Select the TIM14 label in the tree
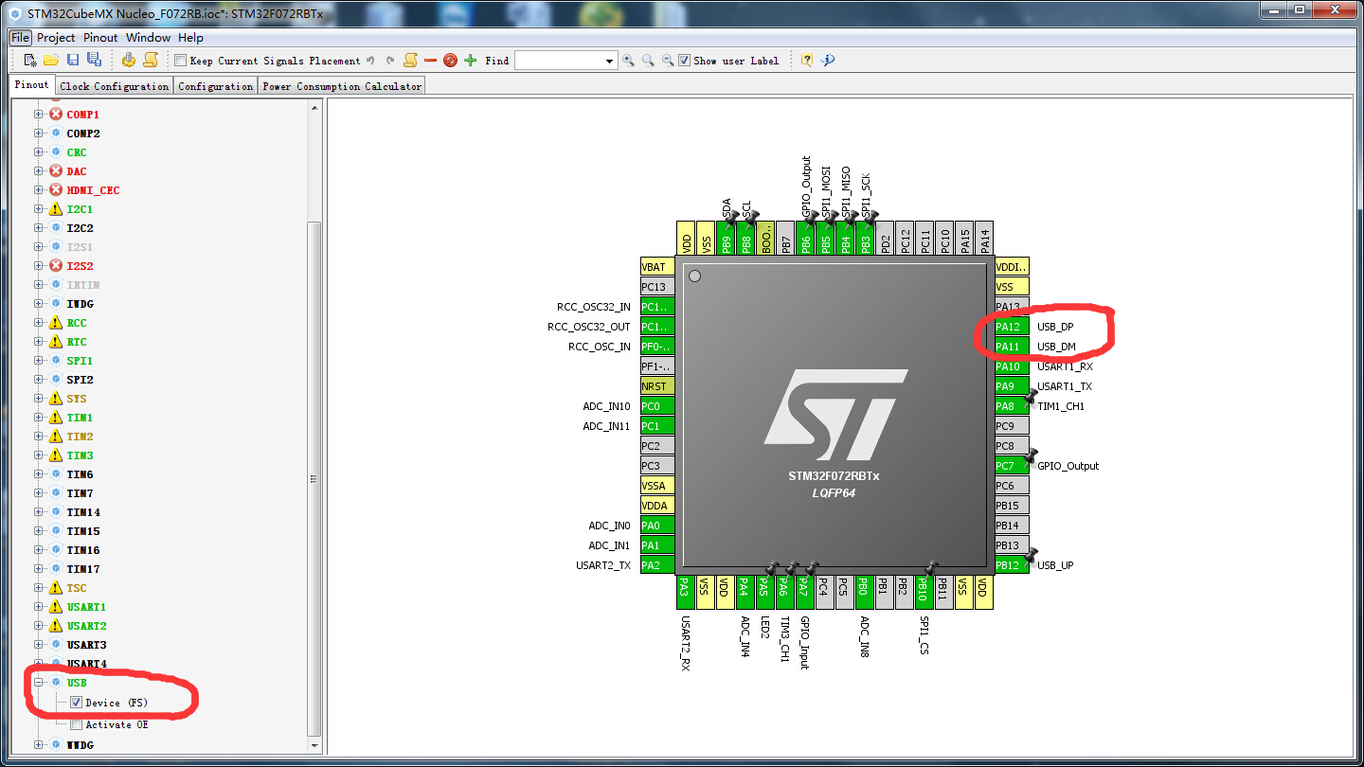 [83, 512]
